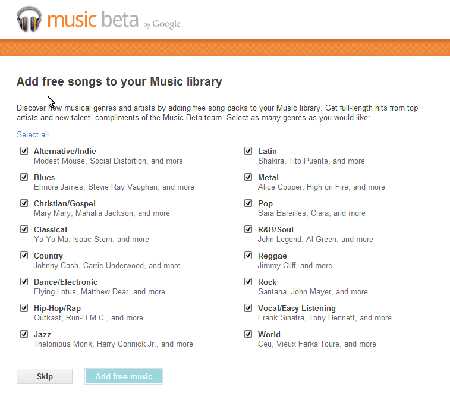Uncheck the Jazz checkbox
450x393 pixels.
pyautogui.click(x=24, y=334)
